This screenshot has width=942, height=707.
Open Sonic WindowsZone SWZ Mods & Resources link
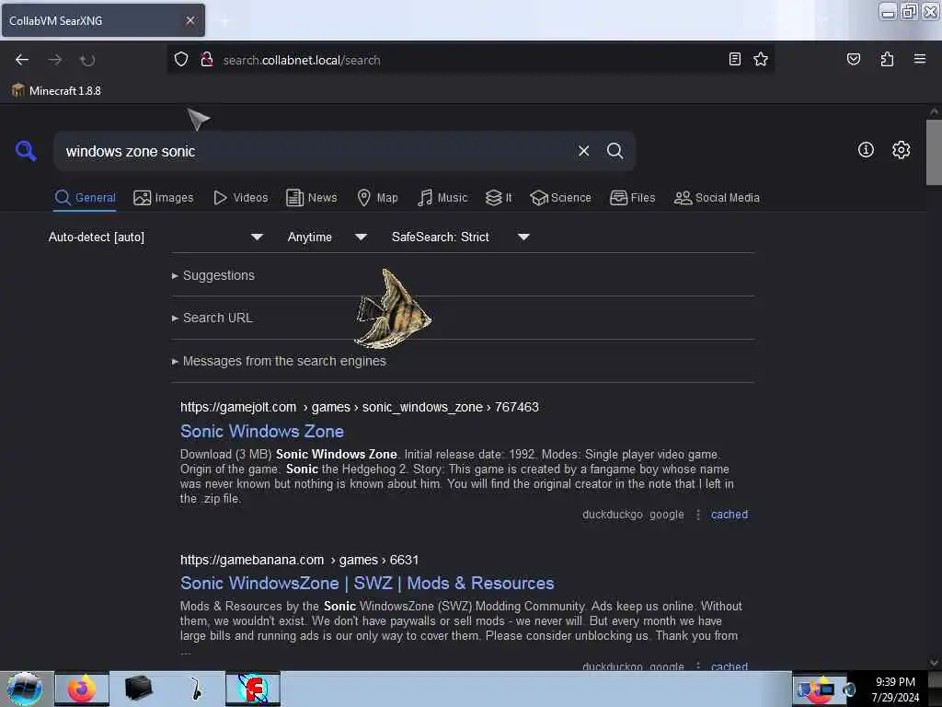367,583
